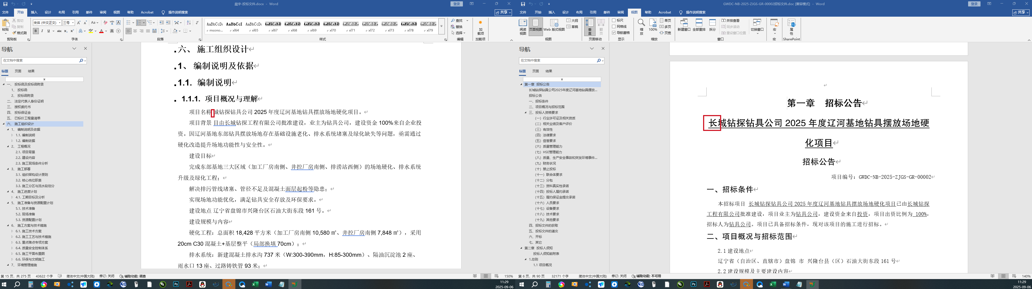Image resolution: width=1032 pixels, height=289 pixels.
Task: Apply superscript formatting in left window
Action: [72, 31]
